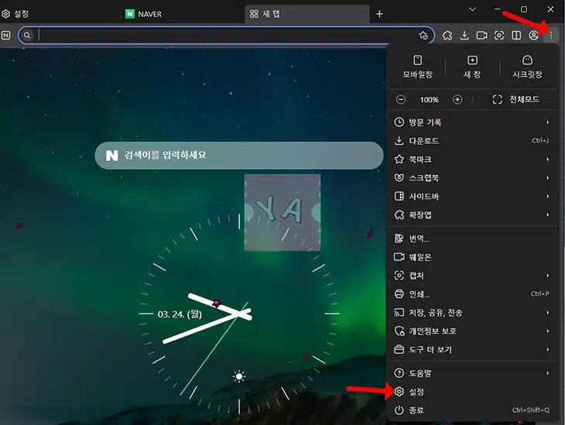This screenshot has width=565, height=425.
Task: Click the split-view icon in toolbar
Action: [x=516, y=35]
